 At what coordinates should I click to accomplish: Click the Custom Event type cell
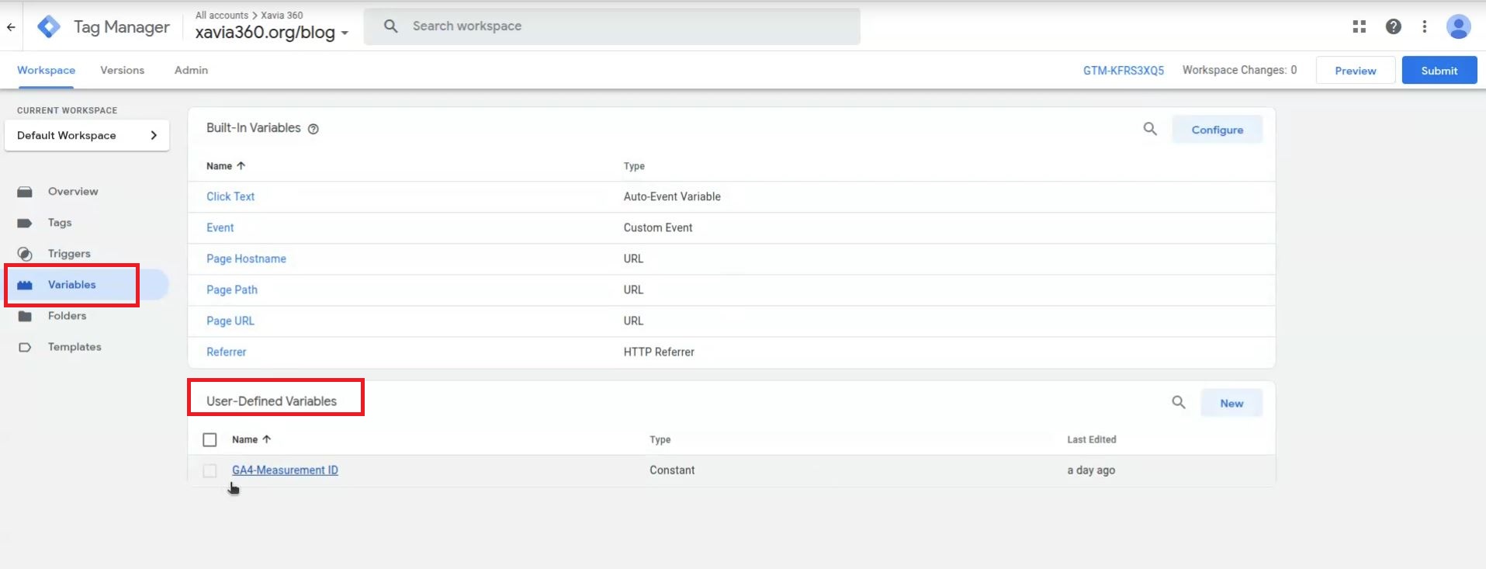click(x=658, y=227)
